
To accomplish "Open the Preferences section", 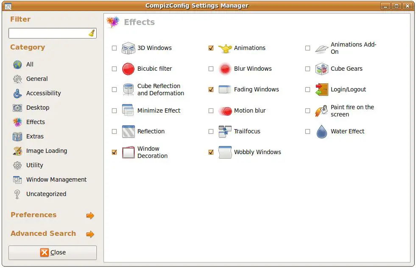I will [34, 215].
